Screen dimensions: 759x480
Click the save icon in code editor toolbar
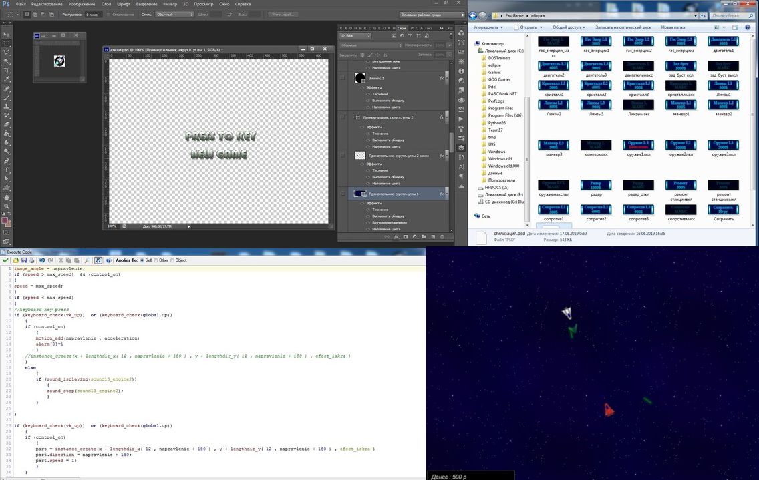(24, 260)
